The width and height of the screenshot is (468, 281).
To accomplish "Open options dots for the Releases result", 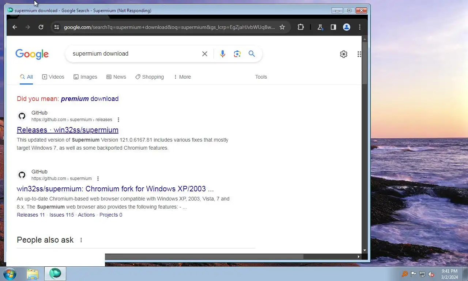I will (118, 120).
